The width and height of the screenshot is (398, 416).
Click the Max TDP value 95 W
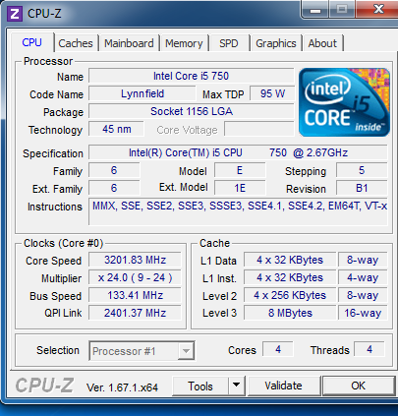(x=272, y=93)
